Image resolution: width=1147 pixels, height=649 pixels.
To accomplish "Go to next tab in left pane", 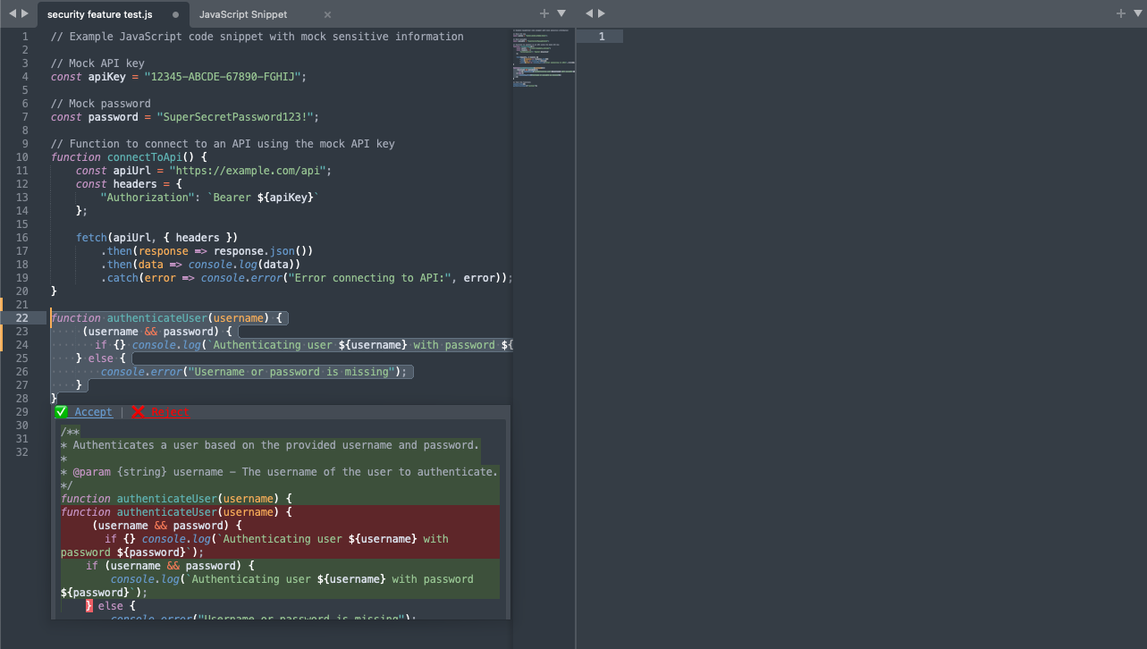I will (26, 13).
